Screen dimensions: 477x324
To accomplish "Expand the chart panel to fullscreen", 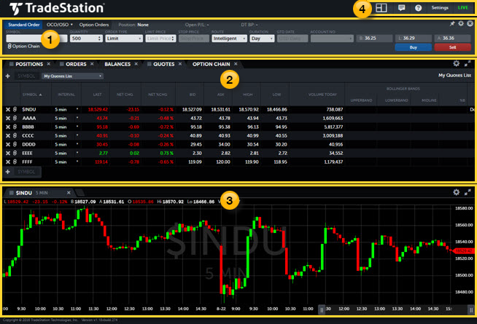I will pos(468,192).
